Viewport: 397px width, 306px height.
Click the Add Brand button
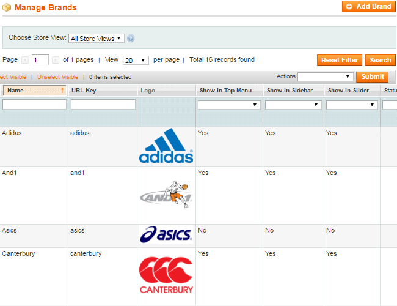point(369,7)
